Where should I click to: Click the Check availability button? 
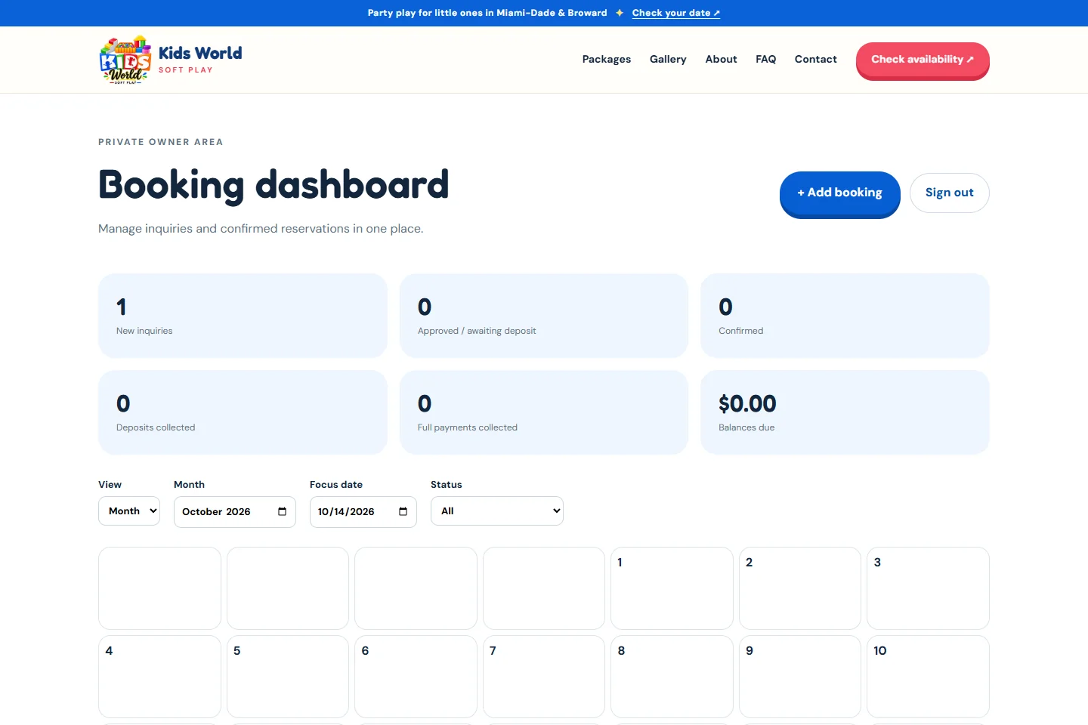923,60
